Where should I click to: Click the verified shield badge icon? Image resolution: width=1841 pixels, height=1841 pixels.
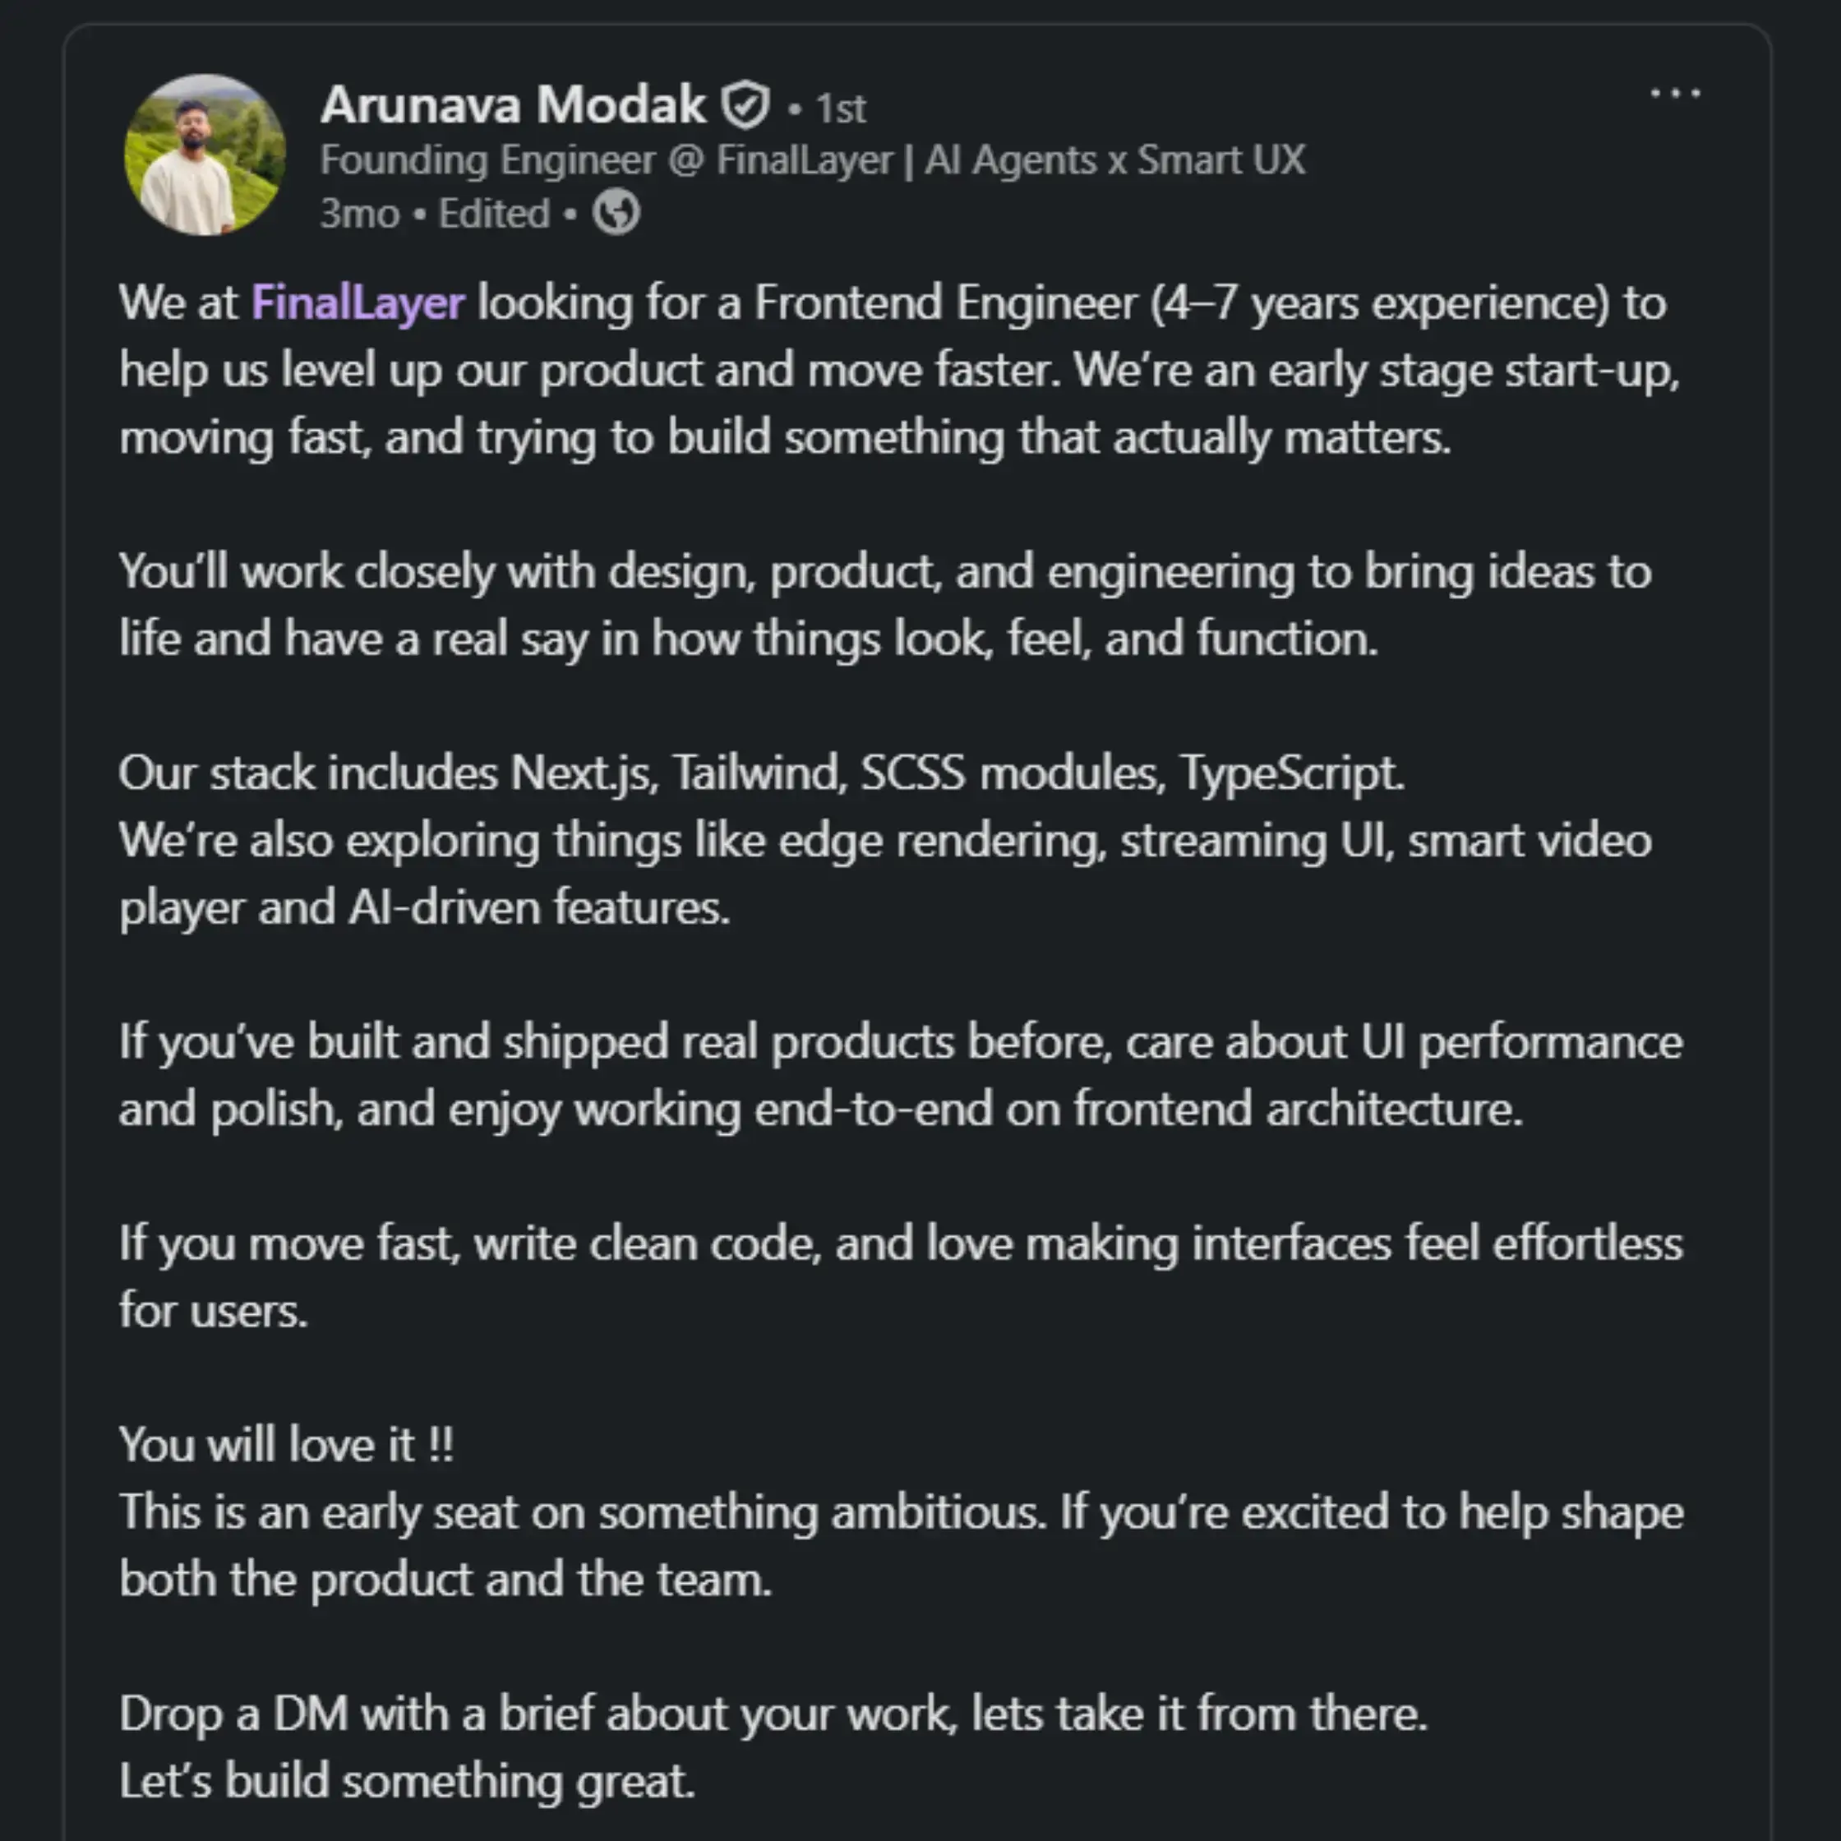pos(745,105)
